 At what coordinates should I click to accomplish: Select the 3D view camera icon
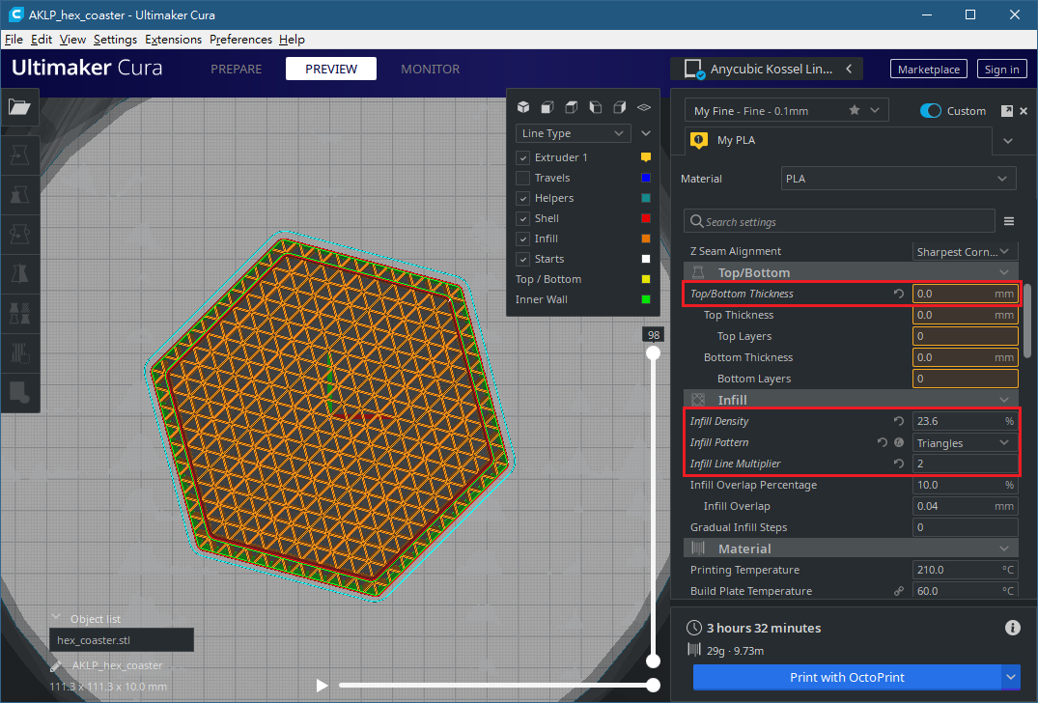(x=523, y=107)
